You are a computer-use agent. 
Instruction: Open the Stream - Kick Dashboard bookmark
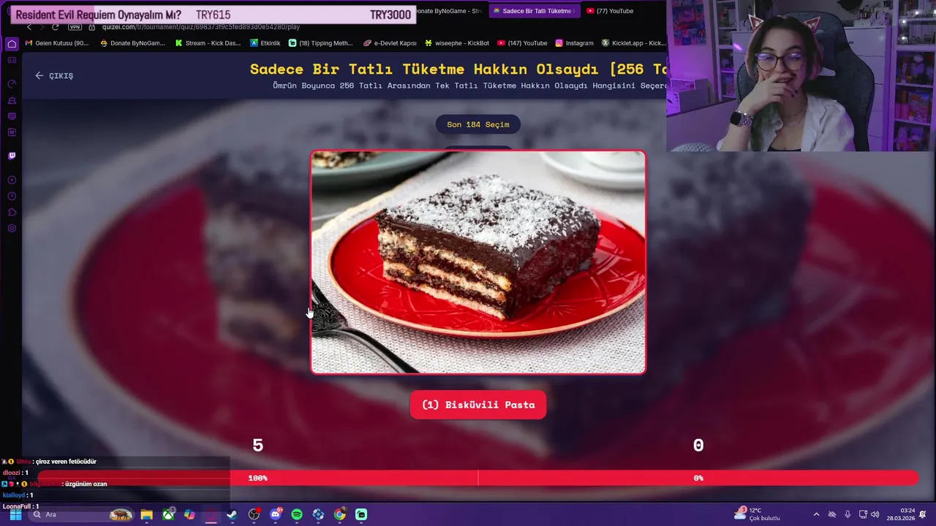coord(208,43)
